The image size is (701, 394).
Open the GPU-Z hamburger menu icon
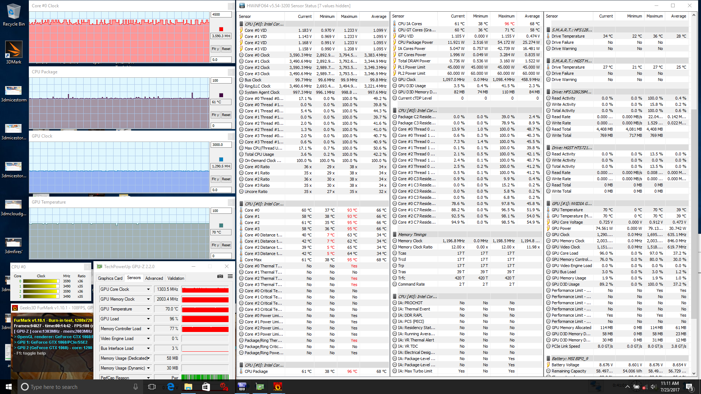(x=230, y=277)
